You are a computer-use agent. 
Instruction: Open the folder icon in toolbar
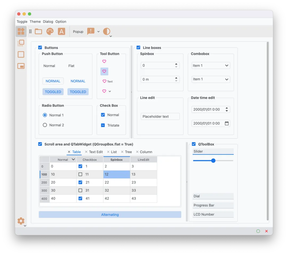[38, 31]
